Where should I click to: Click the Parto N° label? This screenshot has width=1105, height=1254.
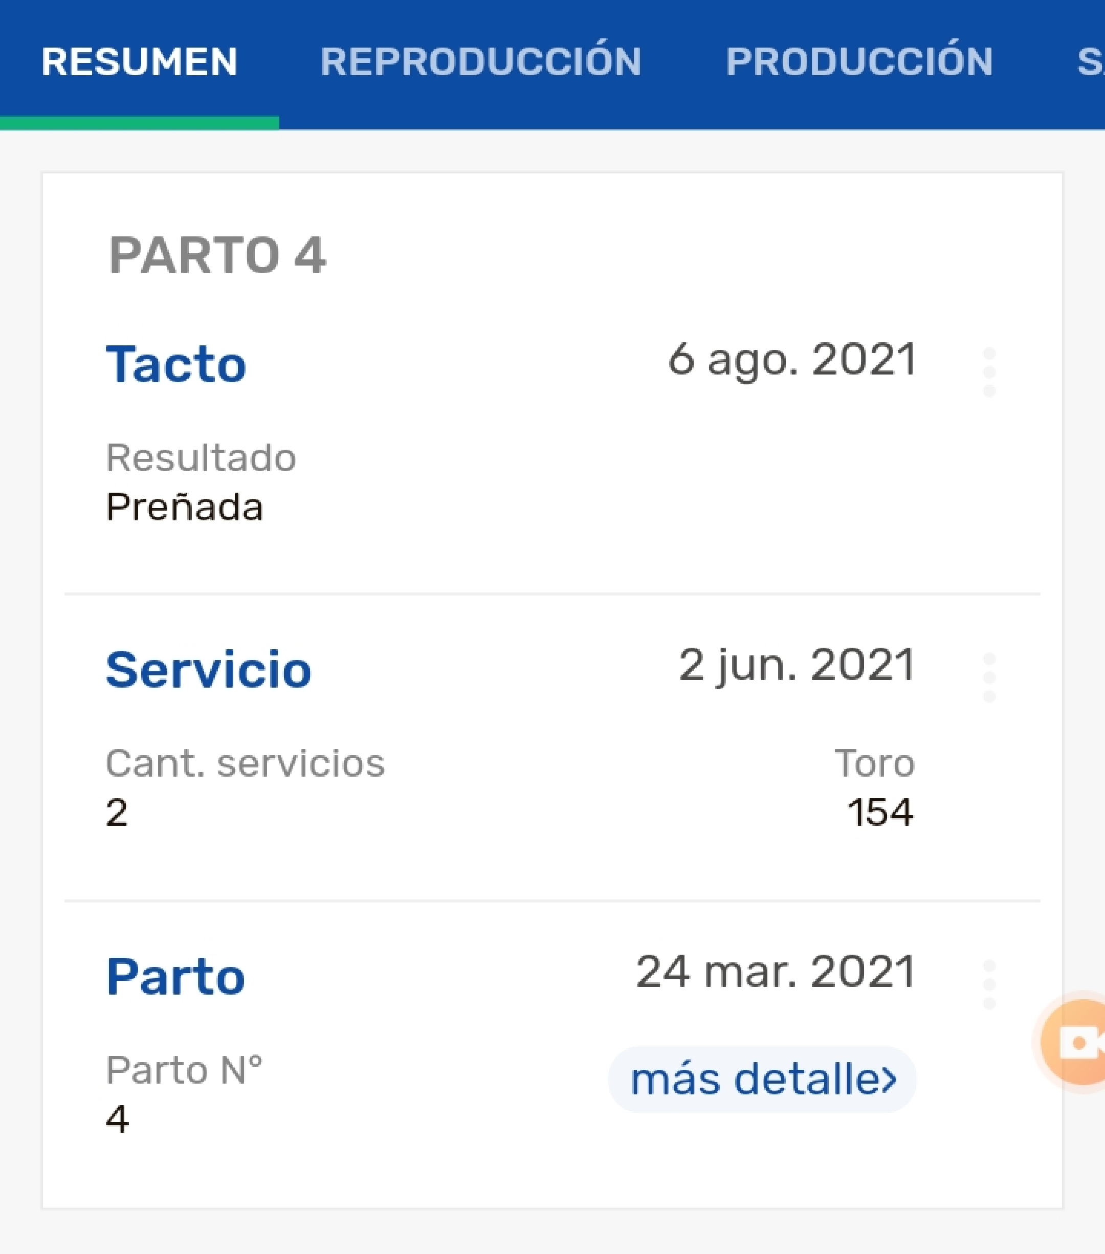pyautogui.click(x=184, y=1069)
